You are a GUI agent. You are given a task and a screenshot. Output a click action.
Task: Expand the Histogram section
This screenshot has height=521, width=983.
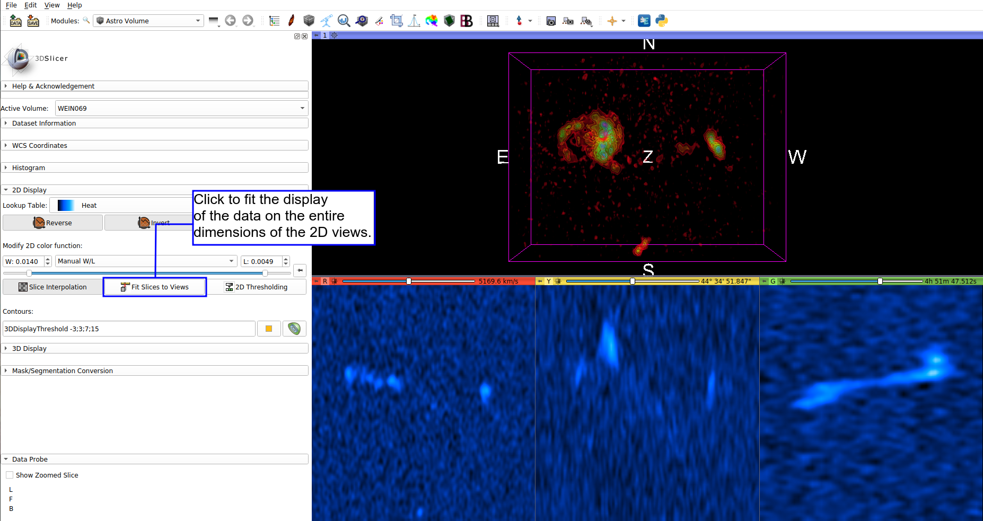tap(29, 167)
